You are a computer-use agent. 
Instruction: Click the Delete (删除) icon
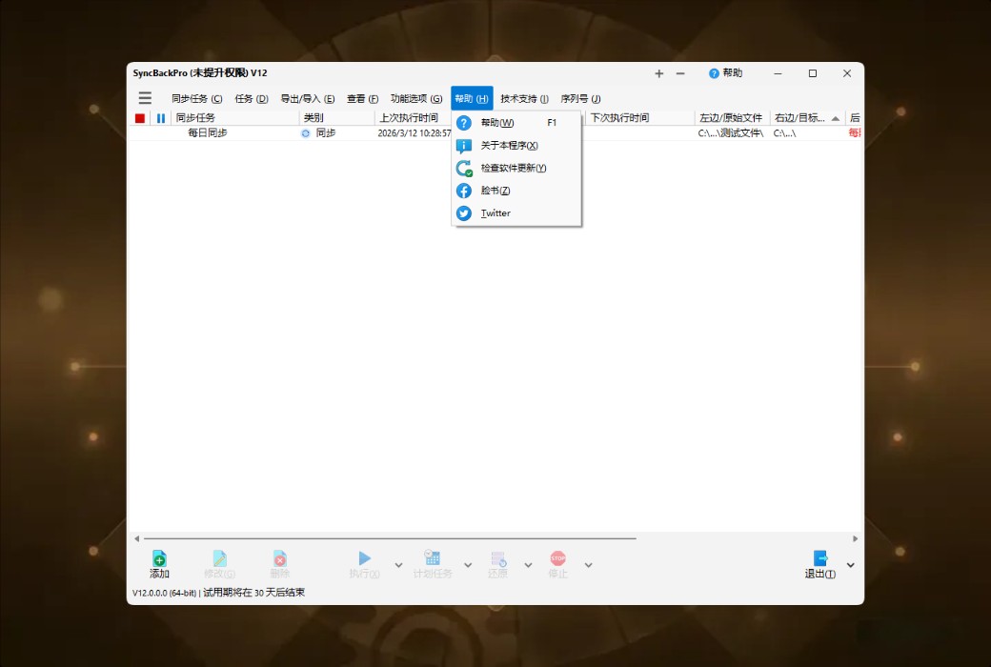click(x=279, y=560)
